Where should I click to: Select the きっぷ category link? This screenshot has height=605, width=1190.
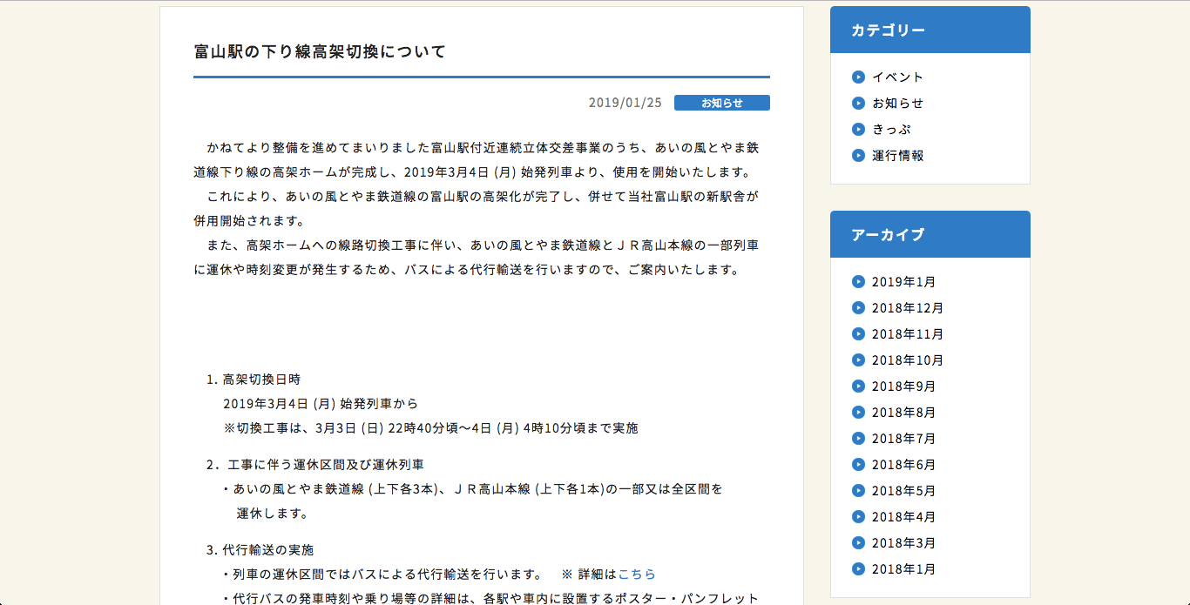pyautogui.click(x=891, y=129)
